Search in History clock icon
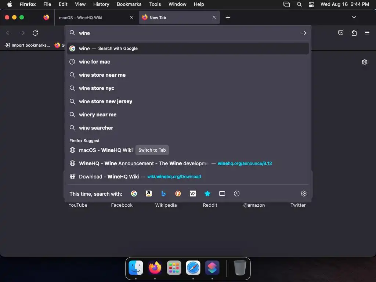This screenshot has height=282, width=376. (237, 194)
